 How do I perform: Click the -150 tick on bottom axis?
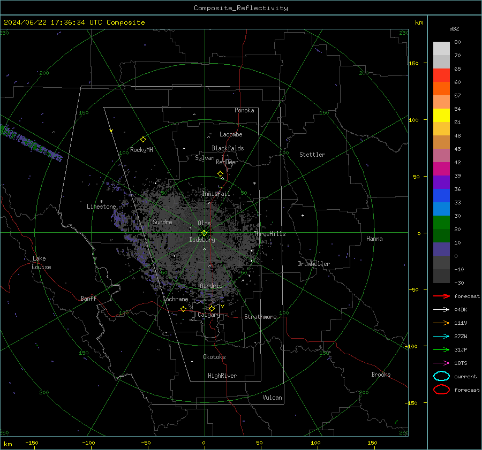coord(32,443)
